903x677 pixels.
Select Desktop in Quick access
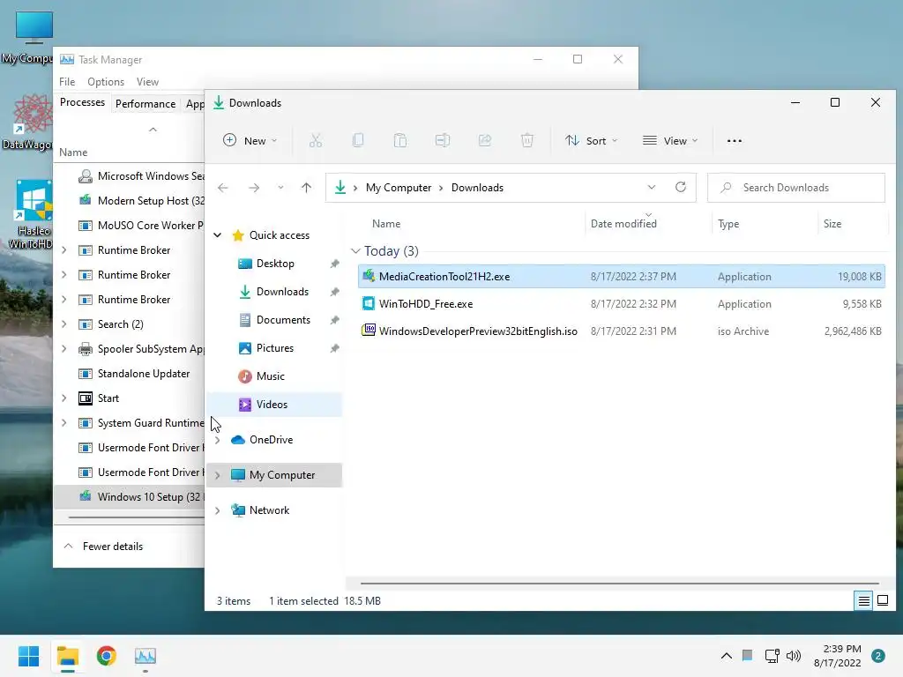click(274, 264)
